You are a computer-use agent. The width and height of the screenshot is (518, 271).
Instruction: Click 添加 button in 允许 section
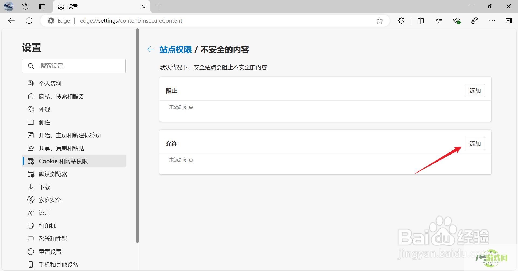click(x=475, y=143)
